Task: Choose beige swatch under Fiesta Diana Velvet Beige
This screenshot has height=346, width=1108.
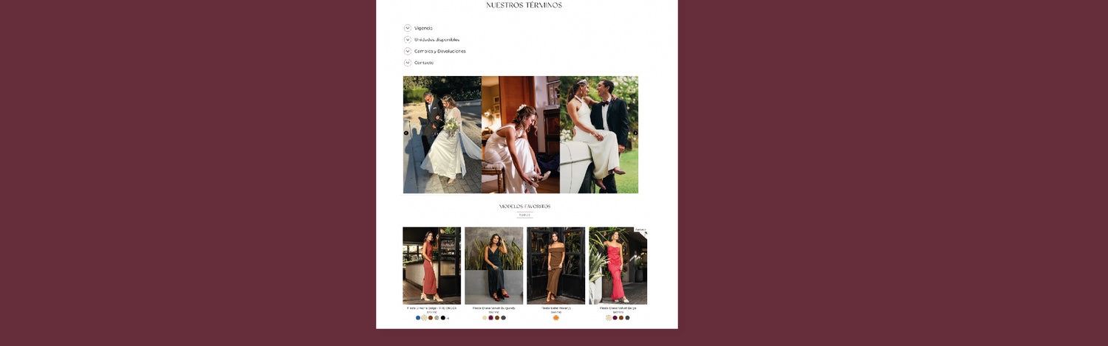Action: click(609, 318)
